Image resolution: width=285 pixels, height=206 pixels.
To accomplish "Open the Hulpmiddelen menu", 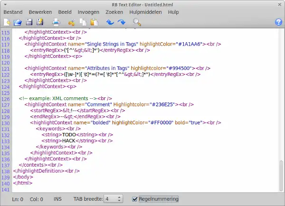I will 146,12.
